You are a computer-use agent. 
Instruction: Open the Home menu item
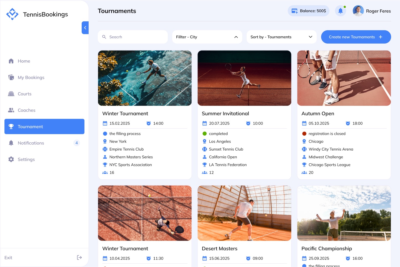coord(44,61)
